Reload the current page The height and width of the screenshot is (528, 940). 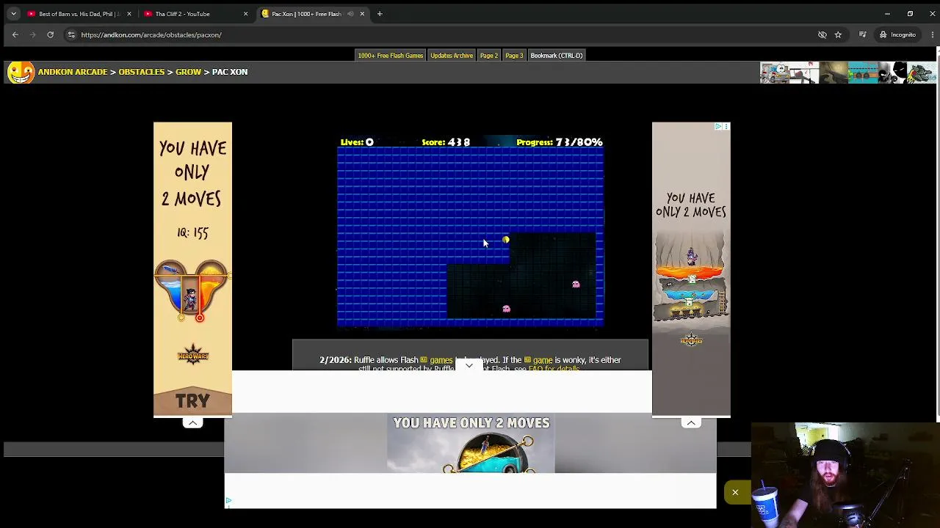(50, 34)
